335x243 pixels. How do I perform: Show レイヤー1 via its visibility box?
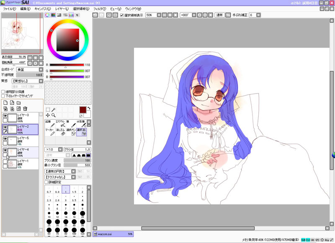tap(5, 162)
